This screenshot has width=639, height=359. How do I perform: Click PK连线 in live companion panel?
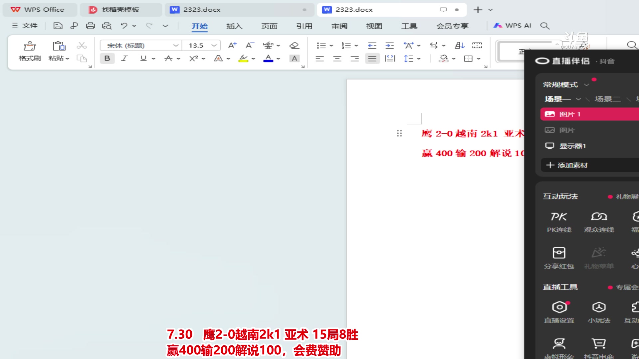[559, 222]
